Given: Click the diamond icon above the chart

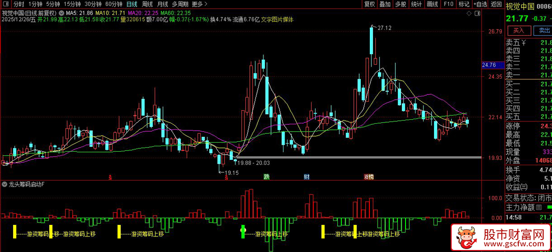Looking at the screenshot, I should (x=469, y=13).
